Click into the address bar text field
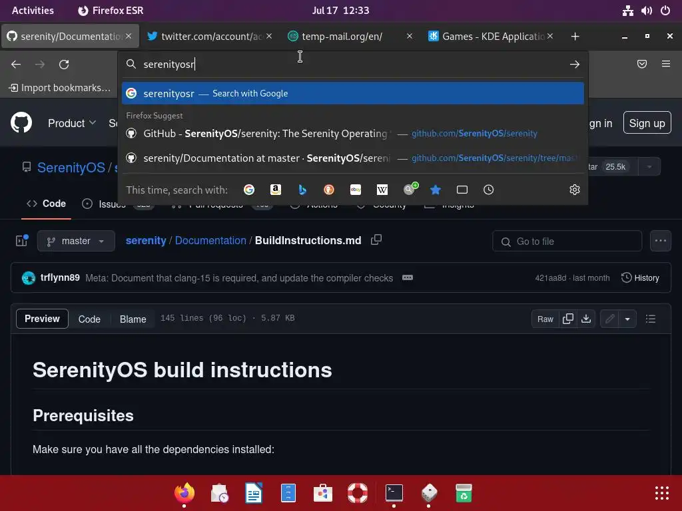 352,65
